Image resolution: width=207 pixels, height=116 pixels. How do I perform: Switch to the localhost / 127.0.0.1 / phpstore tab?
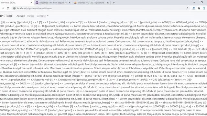pyautogui.click(x=91, y=3)
